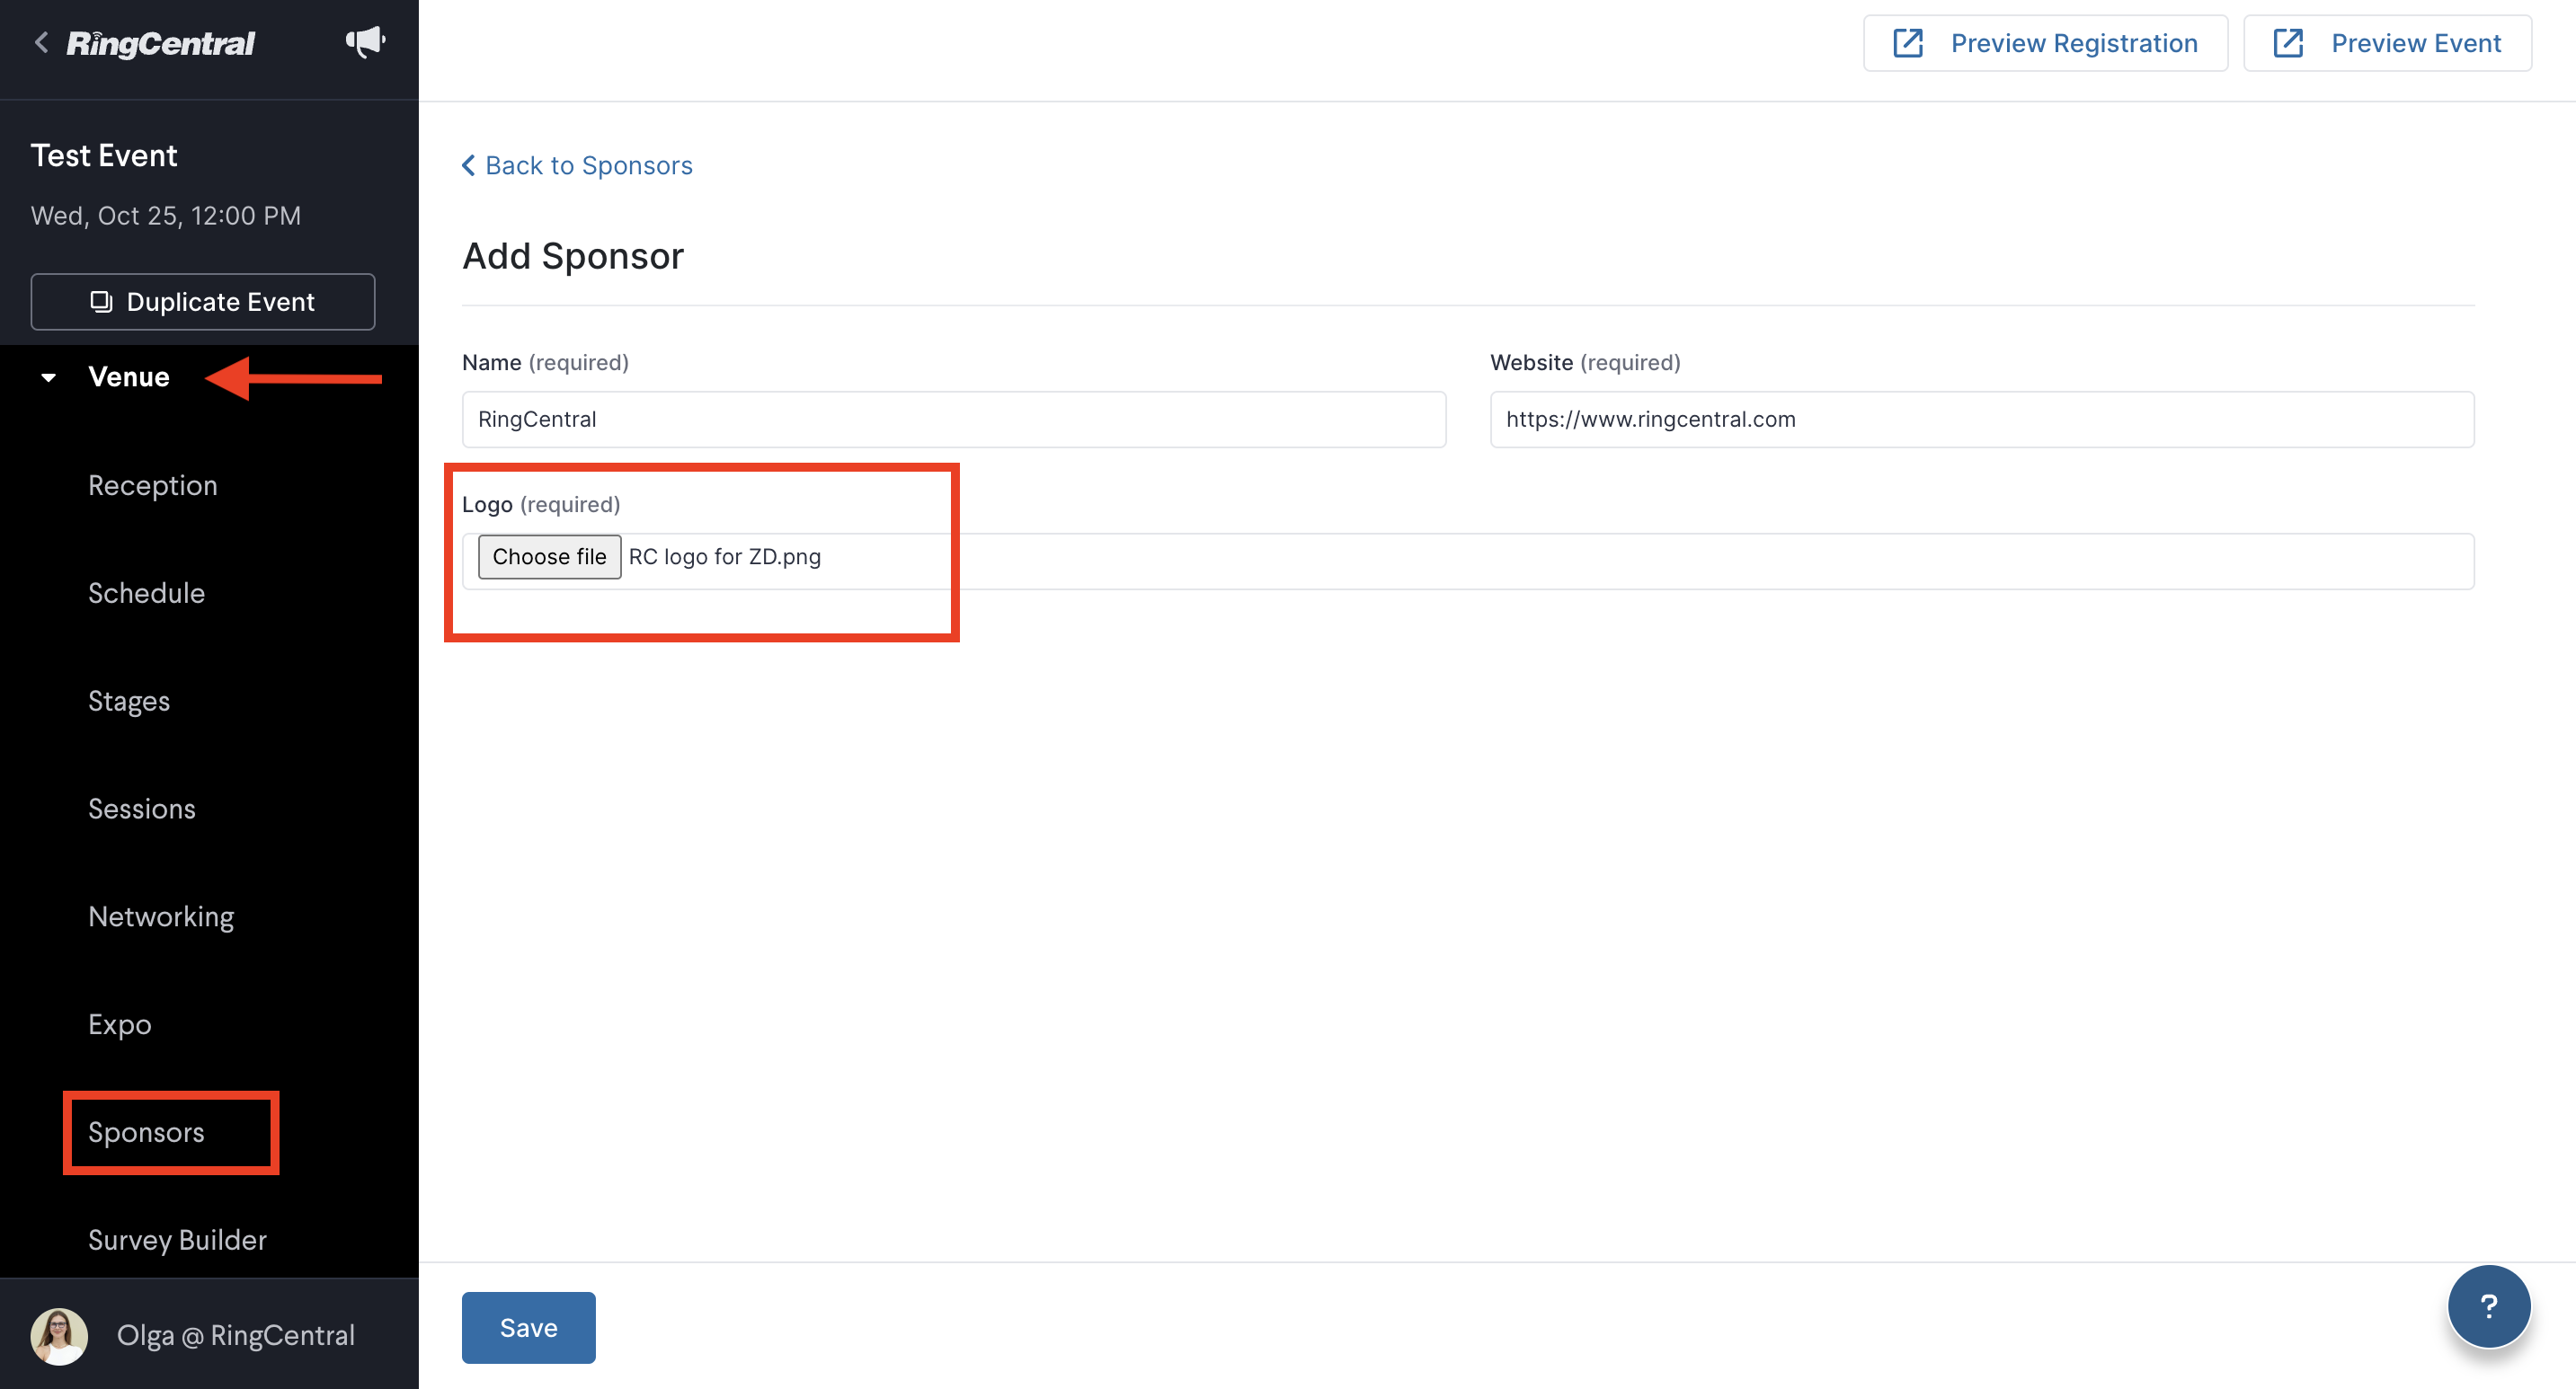The image size is (2576, 1389).
Task: Open the Sponsors menu item
Action: click(146, 1132)
